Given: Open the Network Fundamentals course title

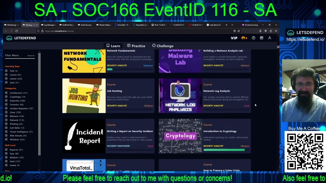Looking at the screenshot, I should click(x=121, y=51).
